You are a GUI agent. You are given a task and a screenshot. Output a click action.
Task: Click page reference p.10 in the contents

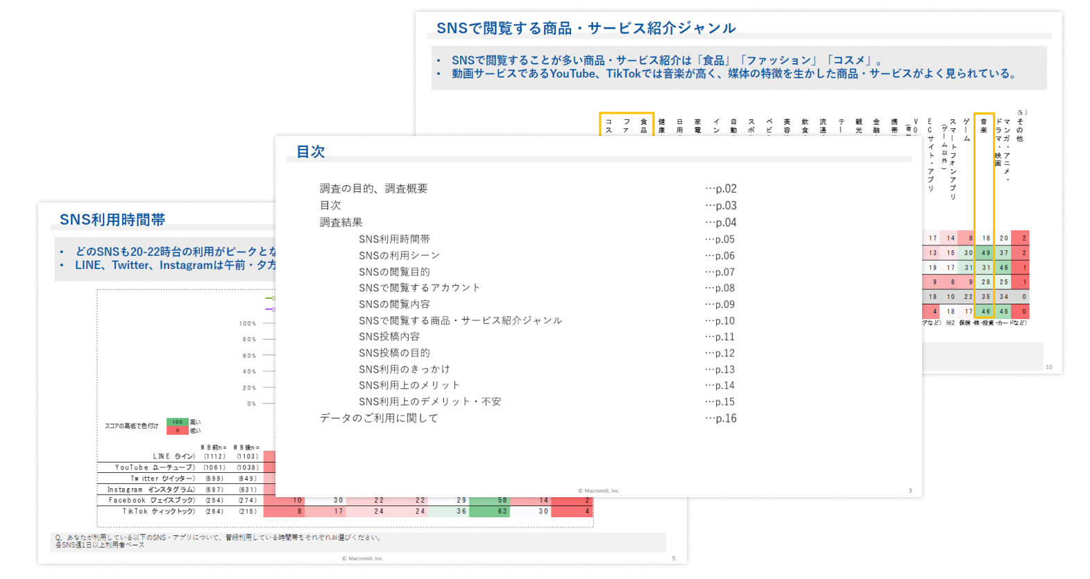click(x=720, y=321)
